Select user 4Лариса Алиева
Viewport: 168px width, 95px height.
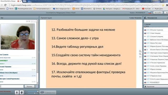point(156,69)
